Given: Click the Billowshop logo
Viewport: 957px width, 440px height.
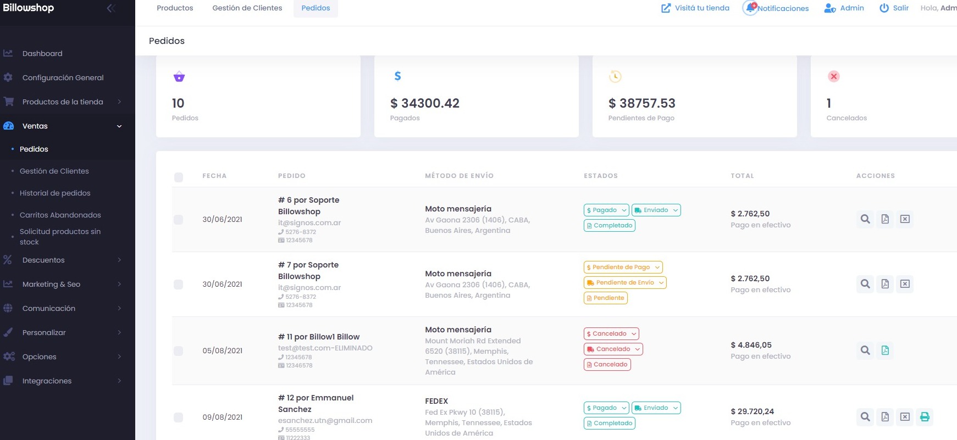Looking at the screenshot, I should point(29,8).
